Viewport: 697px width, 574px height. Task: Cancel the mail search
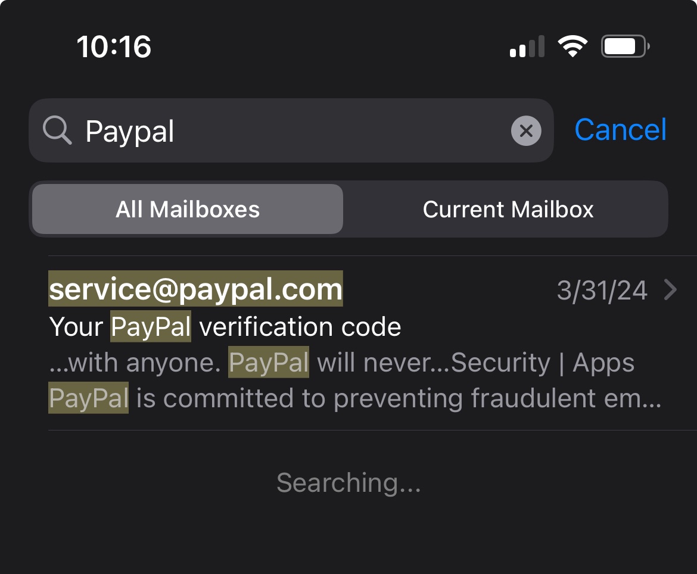tap(621, 130)
